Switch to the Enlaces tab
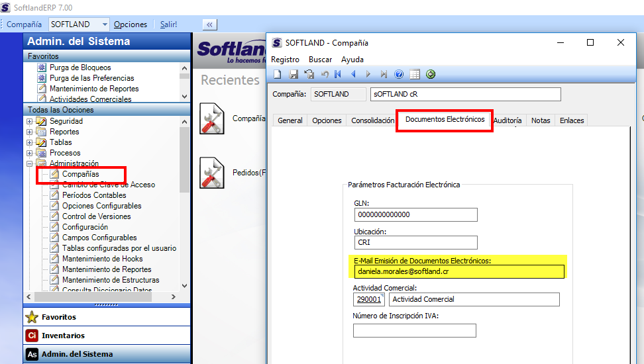This screenshot has width=644, height=364. click(x=572, y=120)
